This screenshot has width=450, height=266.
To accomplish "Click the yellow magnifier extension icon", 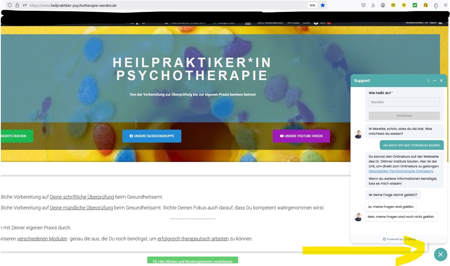I will pos(404,5).
